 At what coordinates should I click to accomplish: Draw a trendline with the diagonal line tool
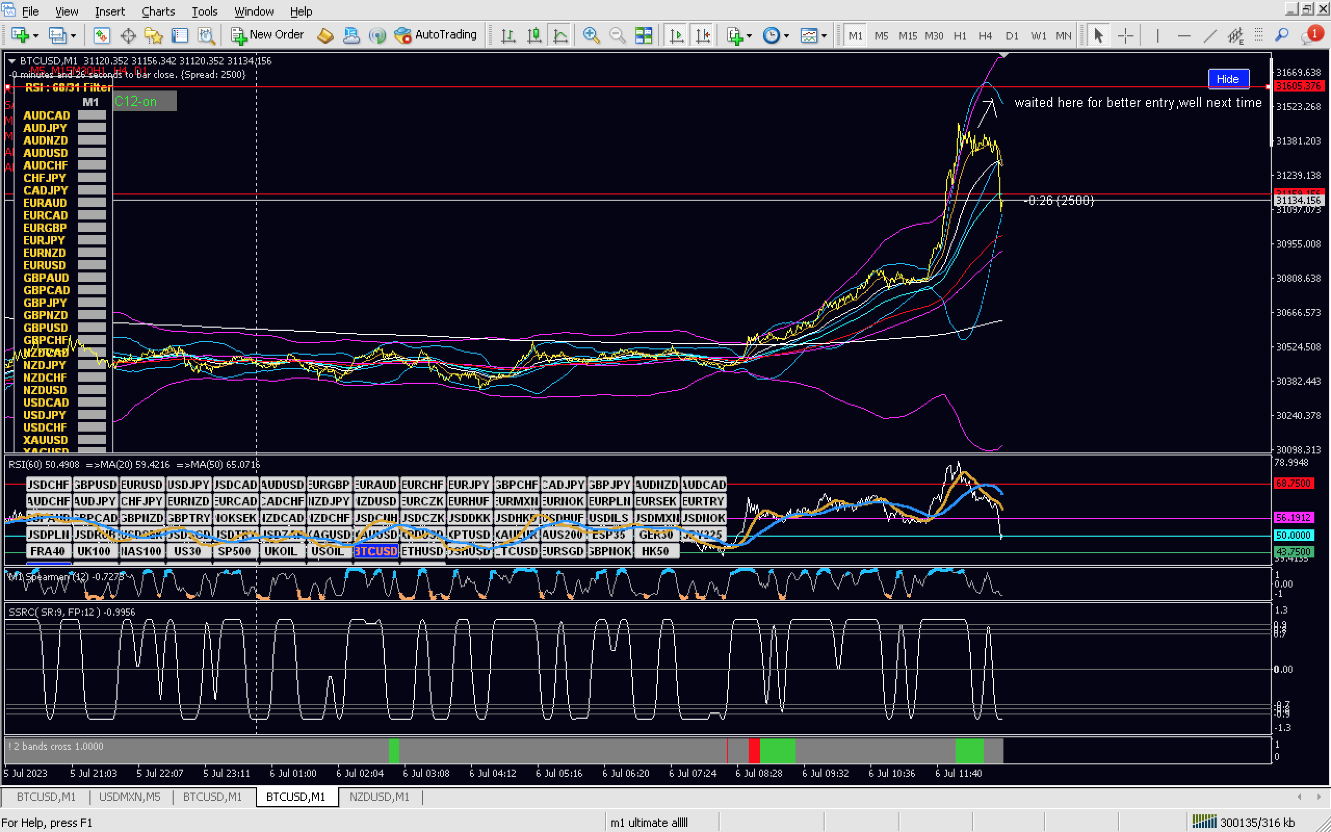point(1209,36)
